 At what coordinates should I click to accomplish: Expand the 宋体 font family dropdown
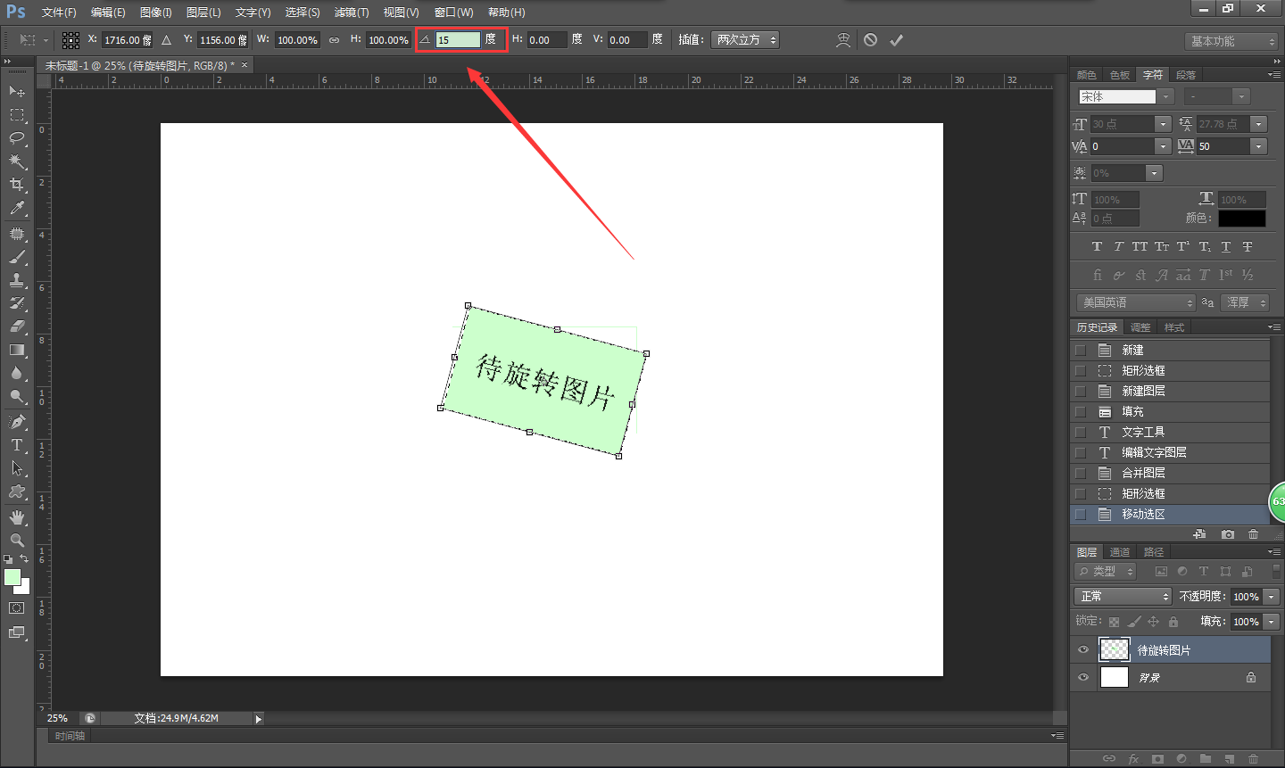click(1165, 96)
